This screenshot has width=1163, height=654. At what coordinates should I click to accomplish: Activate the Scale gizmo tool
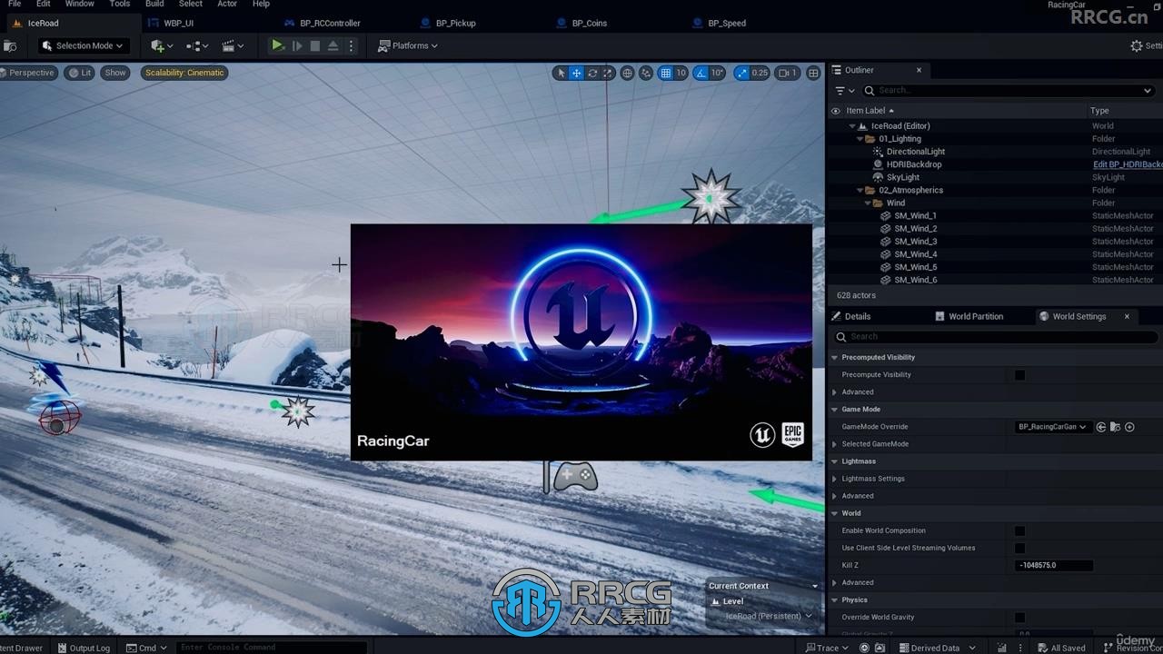pos(608,73)
